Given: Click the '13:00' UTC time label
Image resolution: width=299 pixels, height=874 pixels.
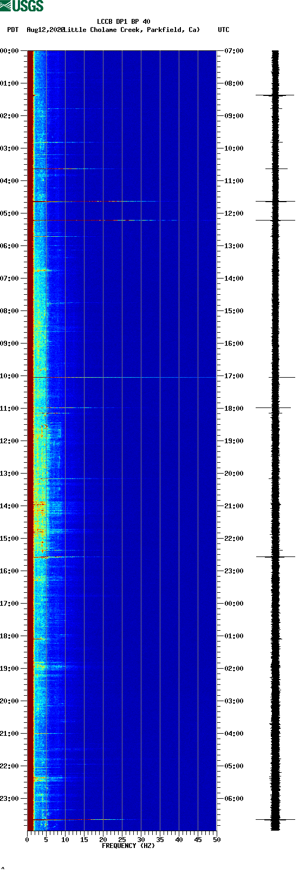Looking at the screenshot, I should coord(234,246).
